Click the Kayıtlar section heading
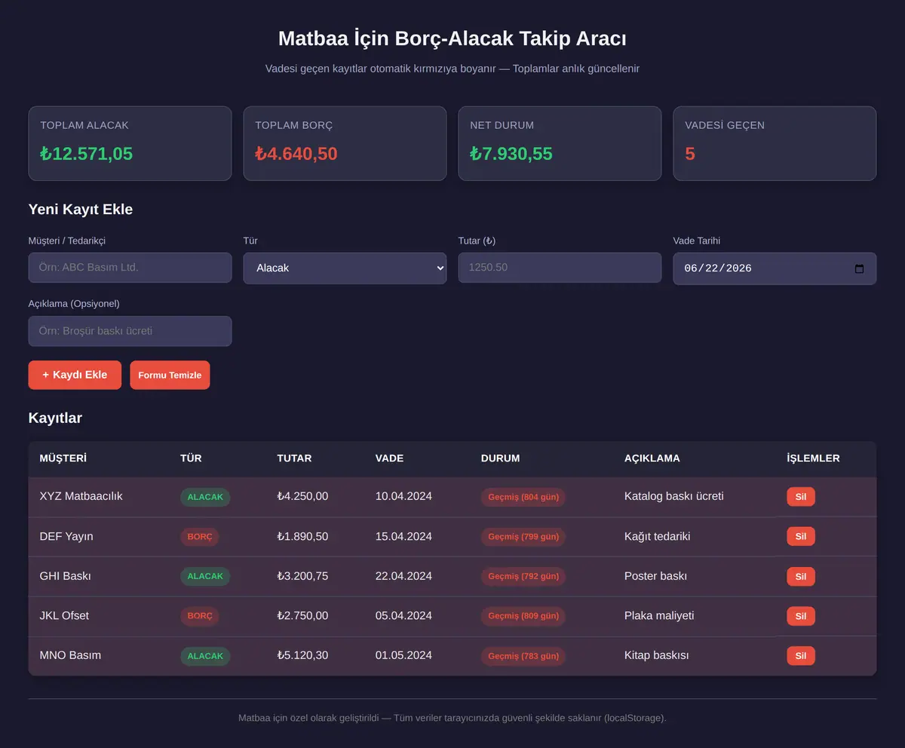Screen dimensions: 905x748 [55, 418]
